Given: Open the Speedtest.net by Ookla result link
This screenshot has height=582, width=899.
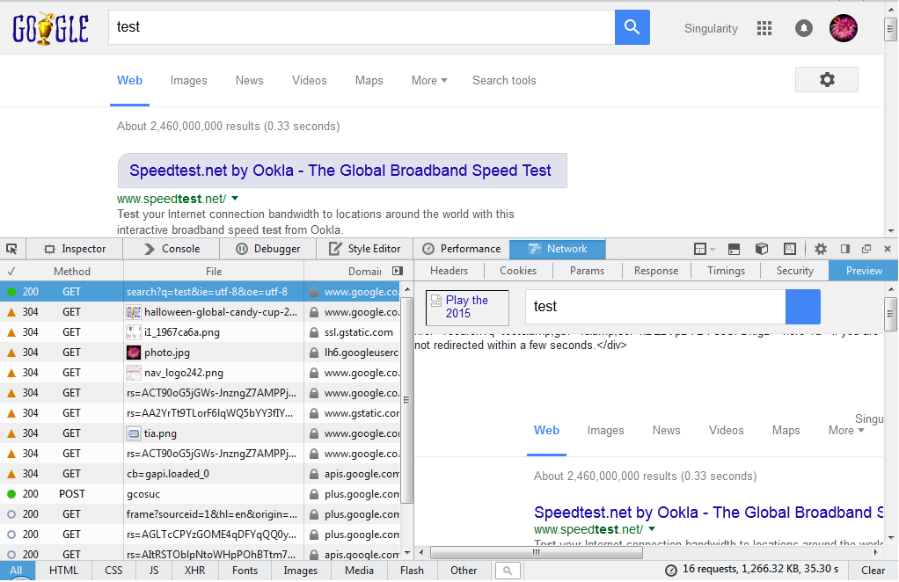Looking at the screenshot, I should [x=340, y=171].
